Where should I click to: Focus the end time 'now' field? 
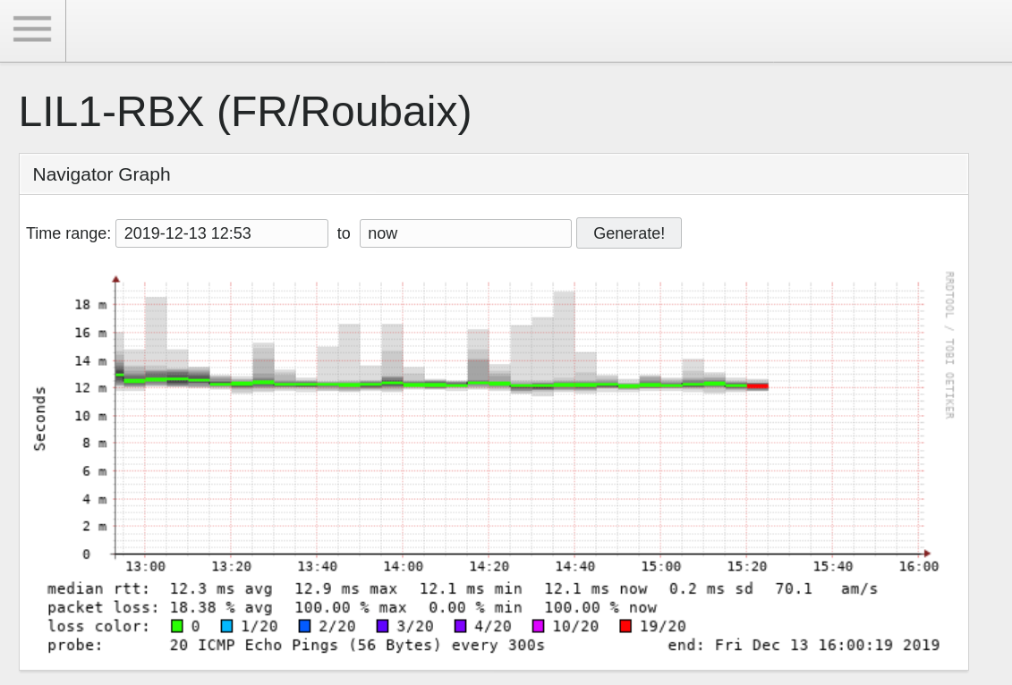click(464, 233)
